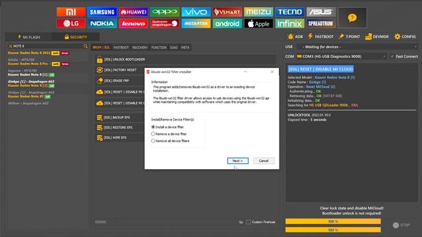Select the Meizu brand logo
This screenshot has width=422, height=237.
point(258,12)
